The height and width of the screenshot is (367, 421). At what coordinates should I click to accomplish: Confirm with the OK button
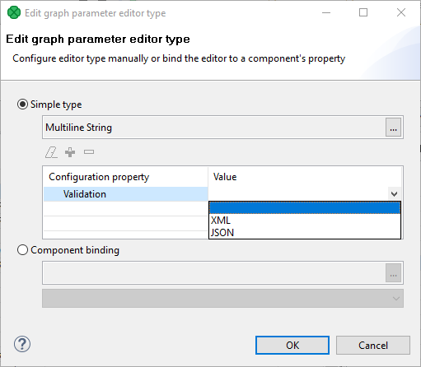pyautogui.click(x=292, y=346)
